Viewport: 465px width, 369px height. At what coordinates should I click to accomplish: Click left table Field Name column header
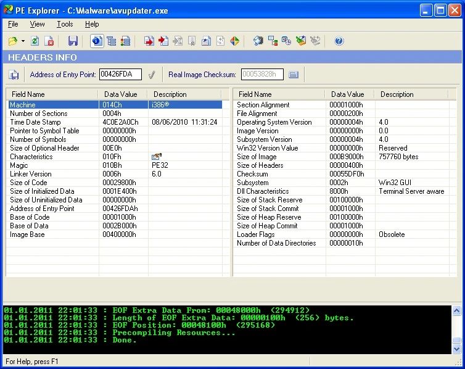pos(52,94)
